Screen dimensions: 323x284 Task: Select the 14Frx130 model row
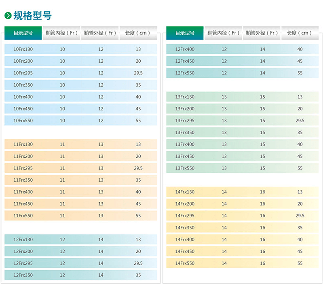click(x=185, y=192)
